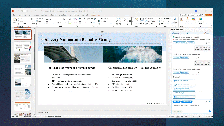Reset the slide layout with Reset

[38, 21]
